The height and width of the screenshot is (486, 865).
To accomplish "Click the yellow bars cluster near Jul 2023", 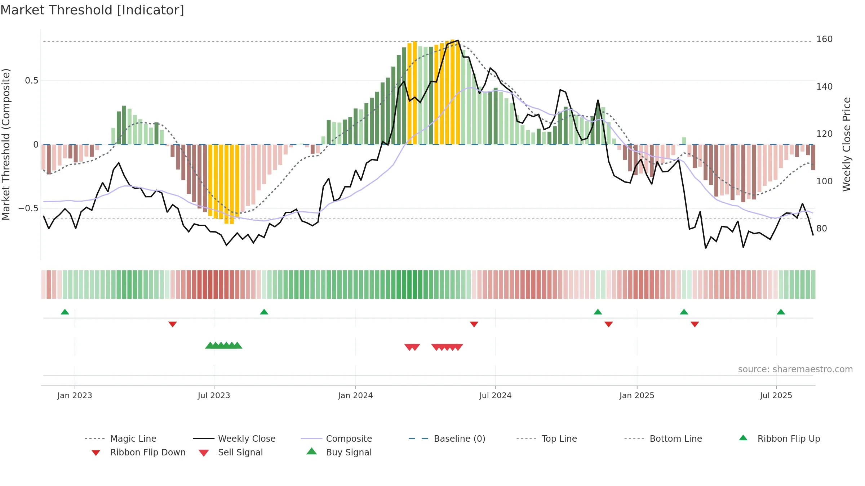I will (224, 184).
